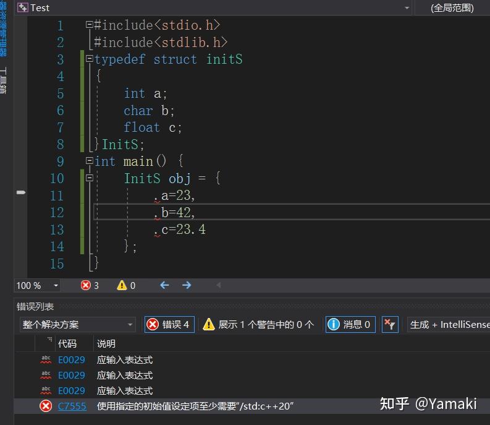490x425 pixels.
Task: Click the clear filter funnel icon
Action: [390, 325]
